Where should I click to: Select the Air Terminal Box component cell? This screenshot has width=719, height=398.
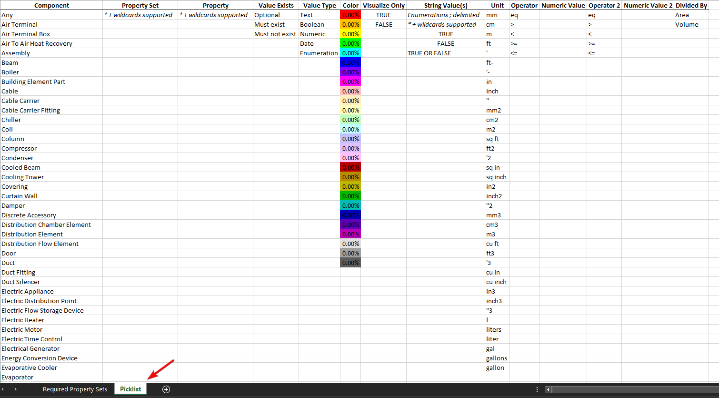[51, 34]
